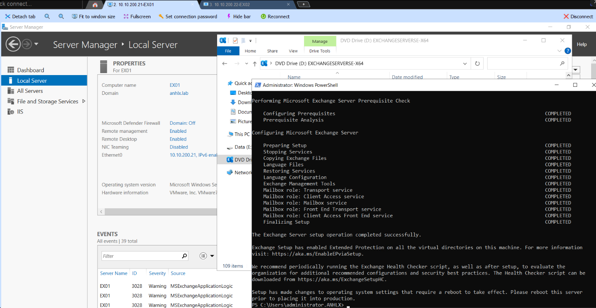Click the zoom in magnifier icon

47,17
